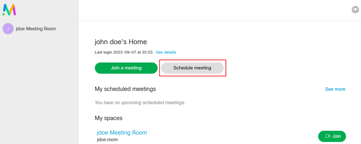Click the video camera icon on Join
361x144 pixels.
click(328, 136)
